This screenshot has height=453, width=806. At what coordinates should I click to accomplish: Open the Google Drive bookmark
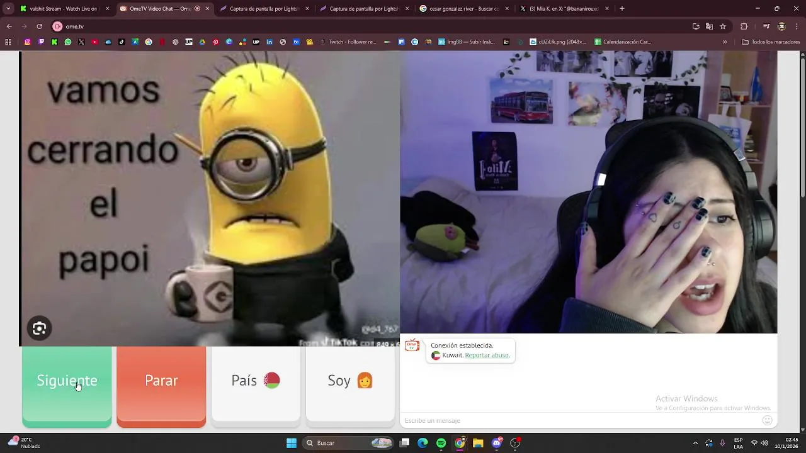pyautogui.click(x=202, y=42)
